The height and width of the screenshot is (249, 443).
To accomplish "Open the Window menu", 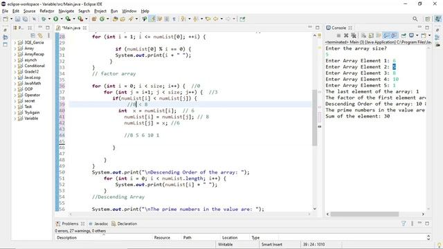I will [129, 11].
